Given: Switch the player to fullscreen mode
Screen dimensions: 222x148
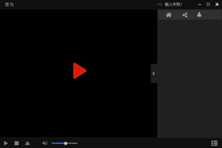Looking at the screenshot, I should pyautogui.click(x=208, y=4).
